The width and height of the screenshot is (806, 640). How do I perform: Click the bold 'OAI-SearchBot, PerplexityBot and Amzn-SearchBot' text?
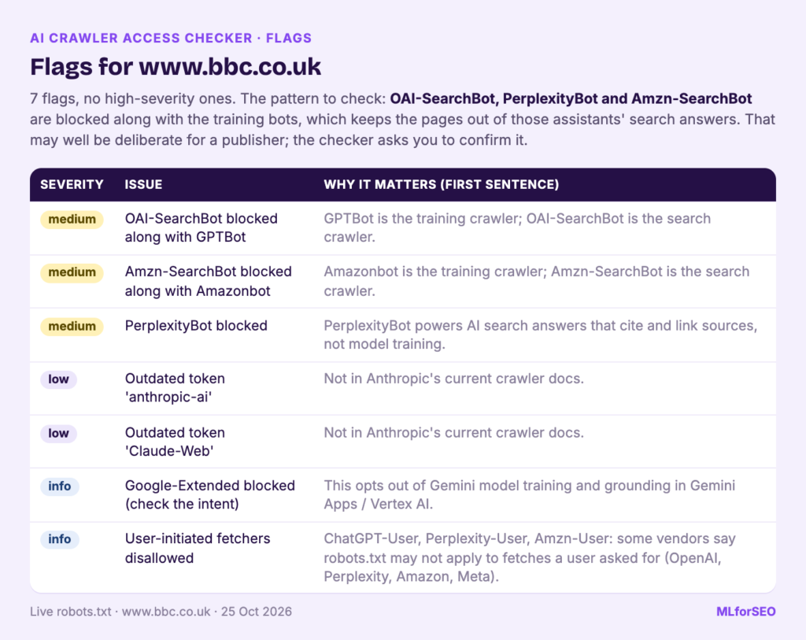click(x=571, y=98)
